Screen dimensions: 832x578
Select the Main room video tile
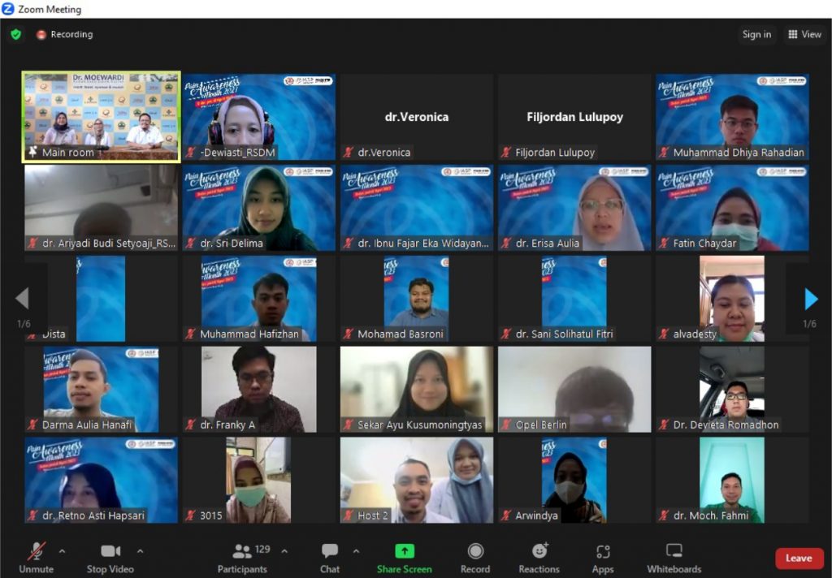click(102, 117)
